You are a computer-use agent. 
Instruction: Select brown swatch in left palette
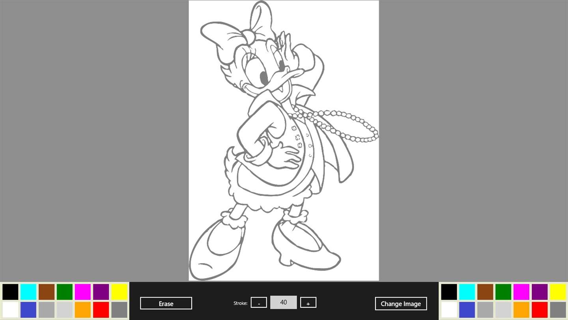(47, 292)
